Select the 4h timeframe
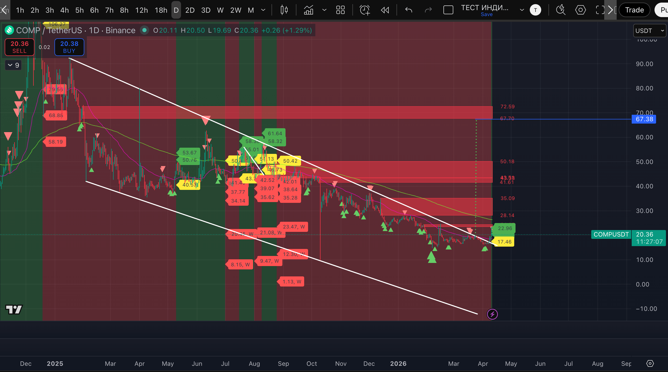This screenshot has height=372, width=668. 64,10
